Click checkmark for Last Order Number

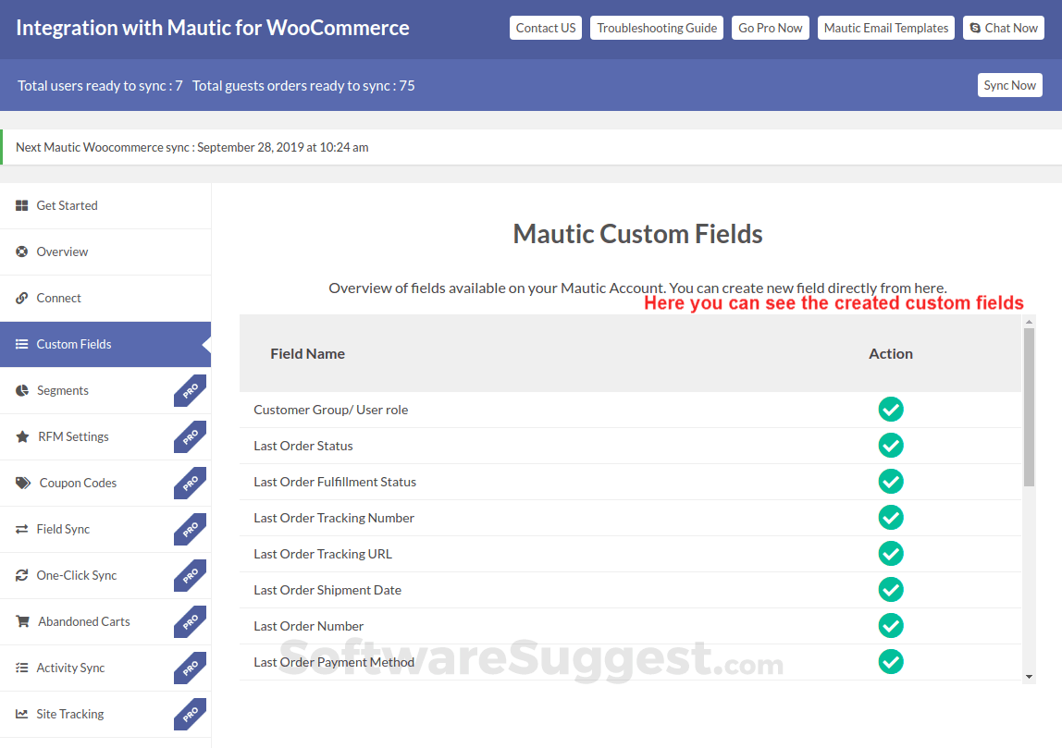(891, 625)
